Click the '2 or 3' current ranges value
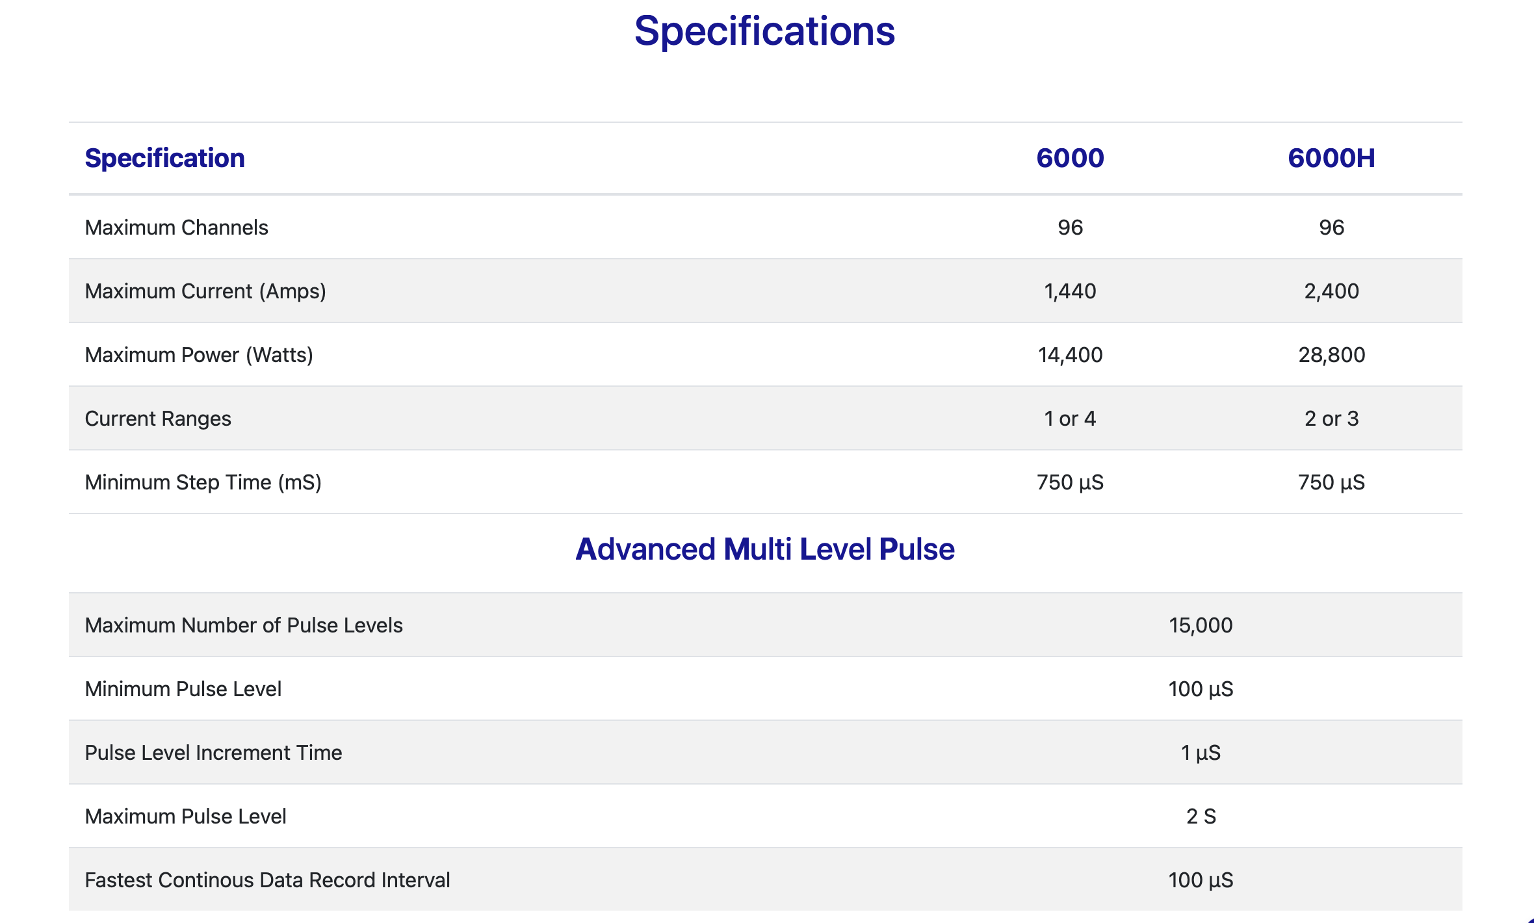1534x923 pixels. point(1331,419)
